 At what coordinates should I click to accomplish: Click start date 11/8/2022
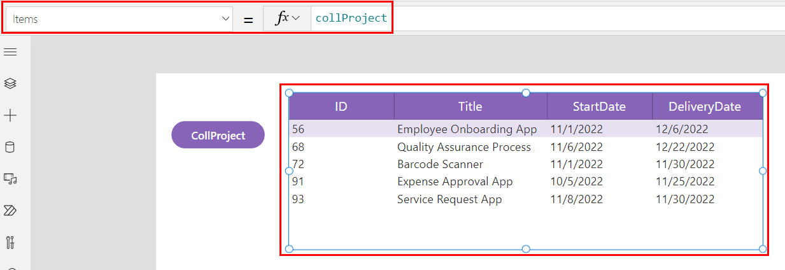click(577, 199)
